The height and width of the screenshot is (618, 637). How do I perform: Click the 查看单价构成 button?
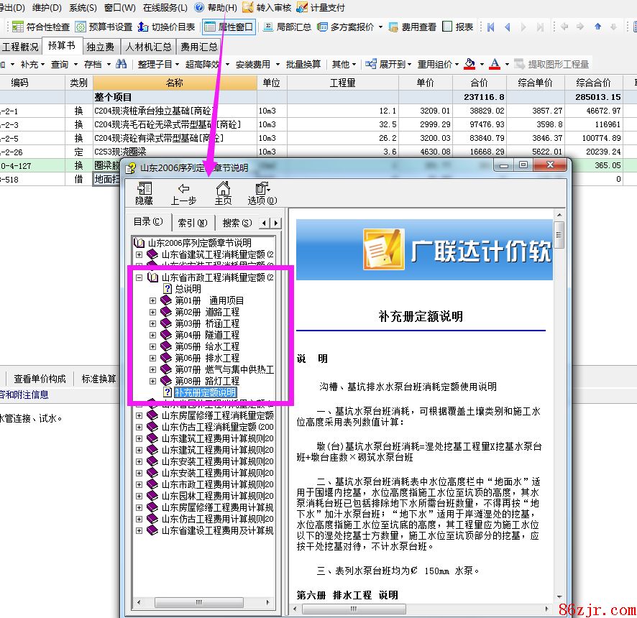40,379
